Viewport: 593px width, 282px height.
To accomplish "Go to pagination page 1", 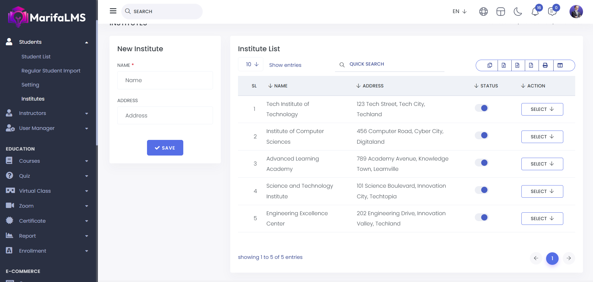I will 552,258.
